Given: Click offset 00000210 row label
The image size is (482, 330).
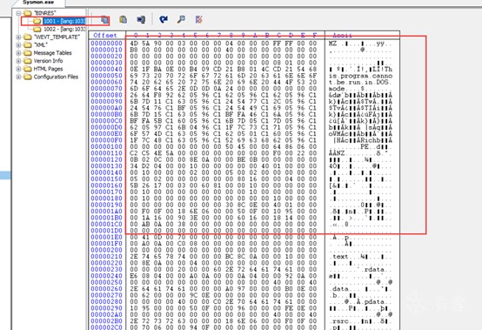Looking at the screenshot, I should (x=106, y=257).
